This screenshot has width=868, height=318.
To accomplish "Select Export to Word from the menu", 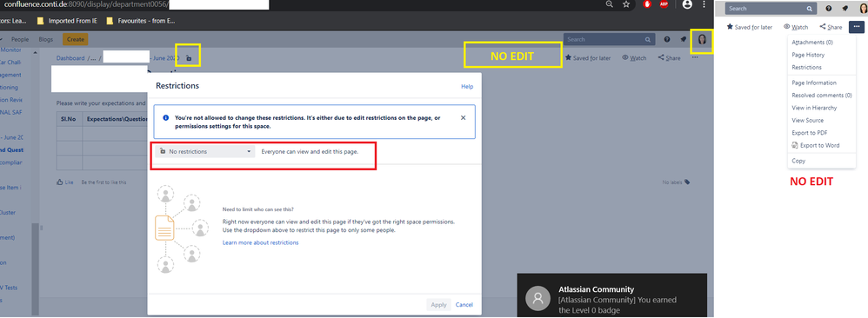I will point(816,145).
